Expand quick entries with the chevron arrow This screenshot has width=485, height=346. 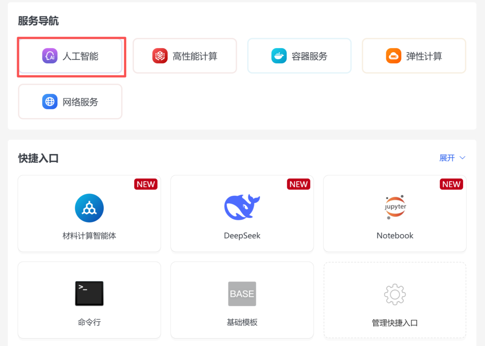(462, 158)
